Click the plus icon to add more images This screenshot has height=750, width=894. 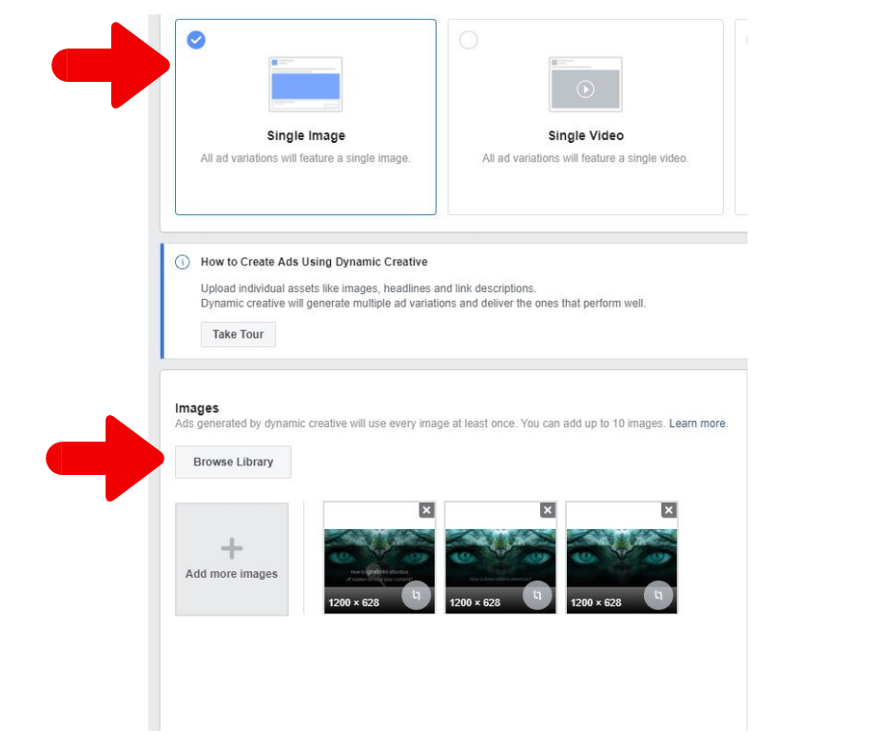(231, 548)
